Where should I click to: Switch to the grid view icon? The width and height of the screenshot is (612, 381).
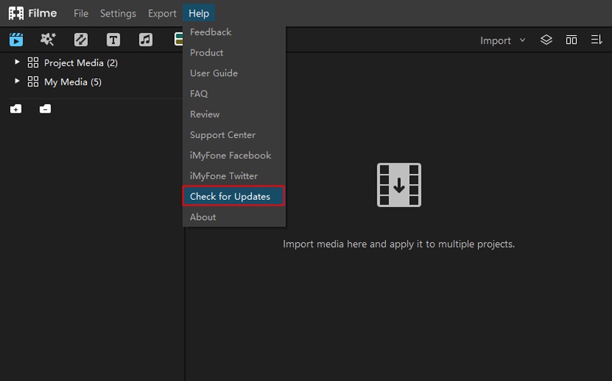[571, 40]
